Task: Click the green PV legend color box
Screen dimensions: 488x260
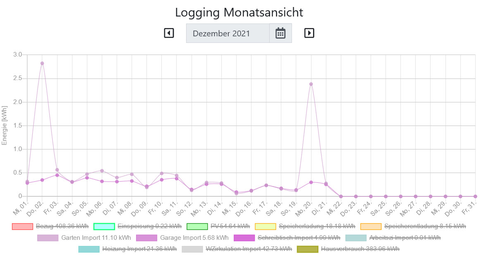Action: pyautogui.click(x=197, y=226)
